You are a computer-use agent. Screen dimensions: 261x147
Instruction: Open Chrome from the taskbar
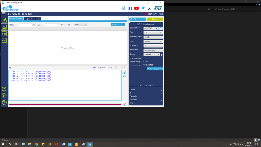point(37,144)
